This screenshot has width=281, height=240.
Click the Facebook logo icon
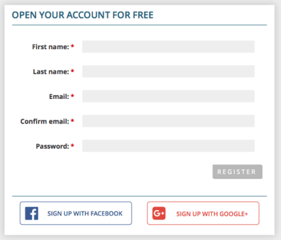tap(32, 214)
